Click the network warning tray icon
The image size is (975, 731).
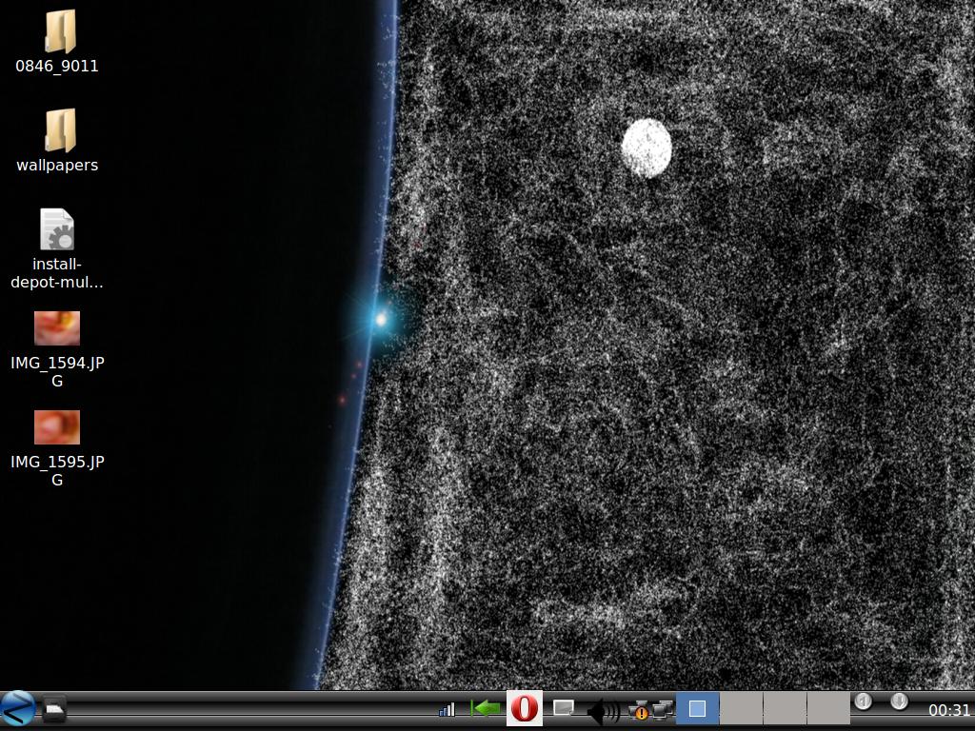point(640,711)
